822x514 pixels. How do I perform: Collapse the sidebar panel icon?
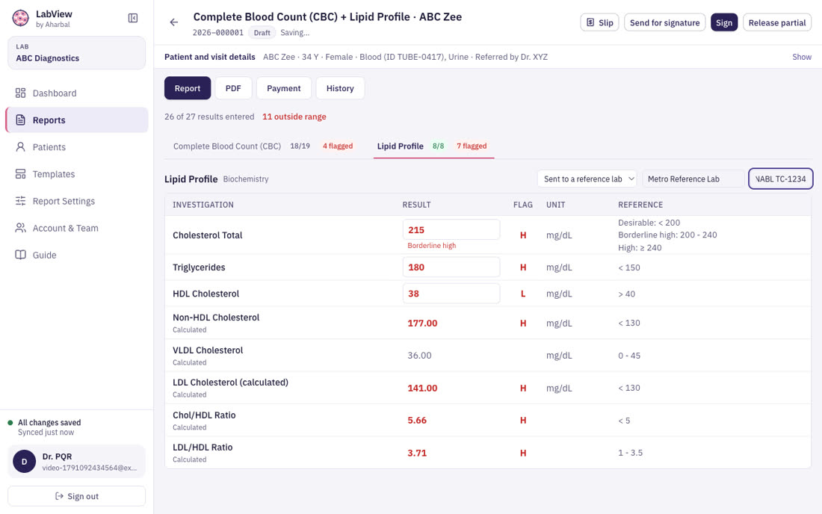(x=133, y=19)
